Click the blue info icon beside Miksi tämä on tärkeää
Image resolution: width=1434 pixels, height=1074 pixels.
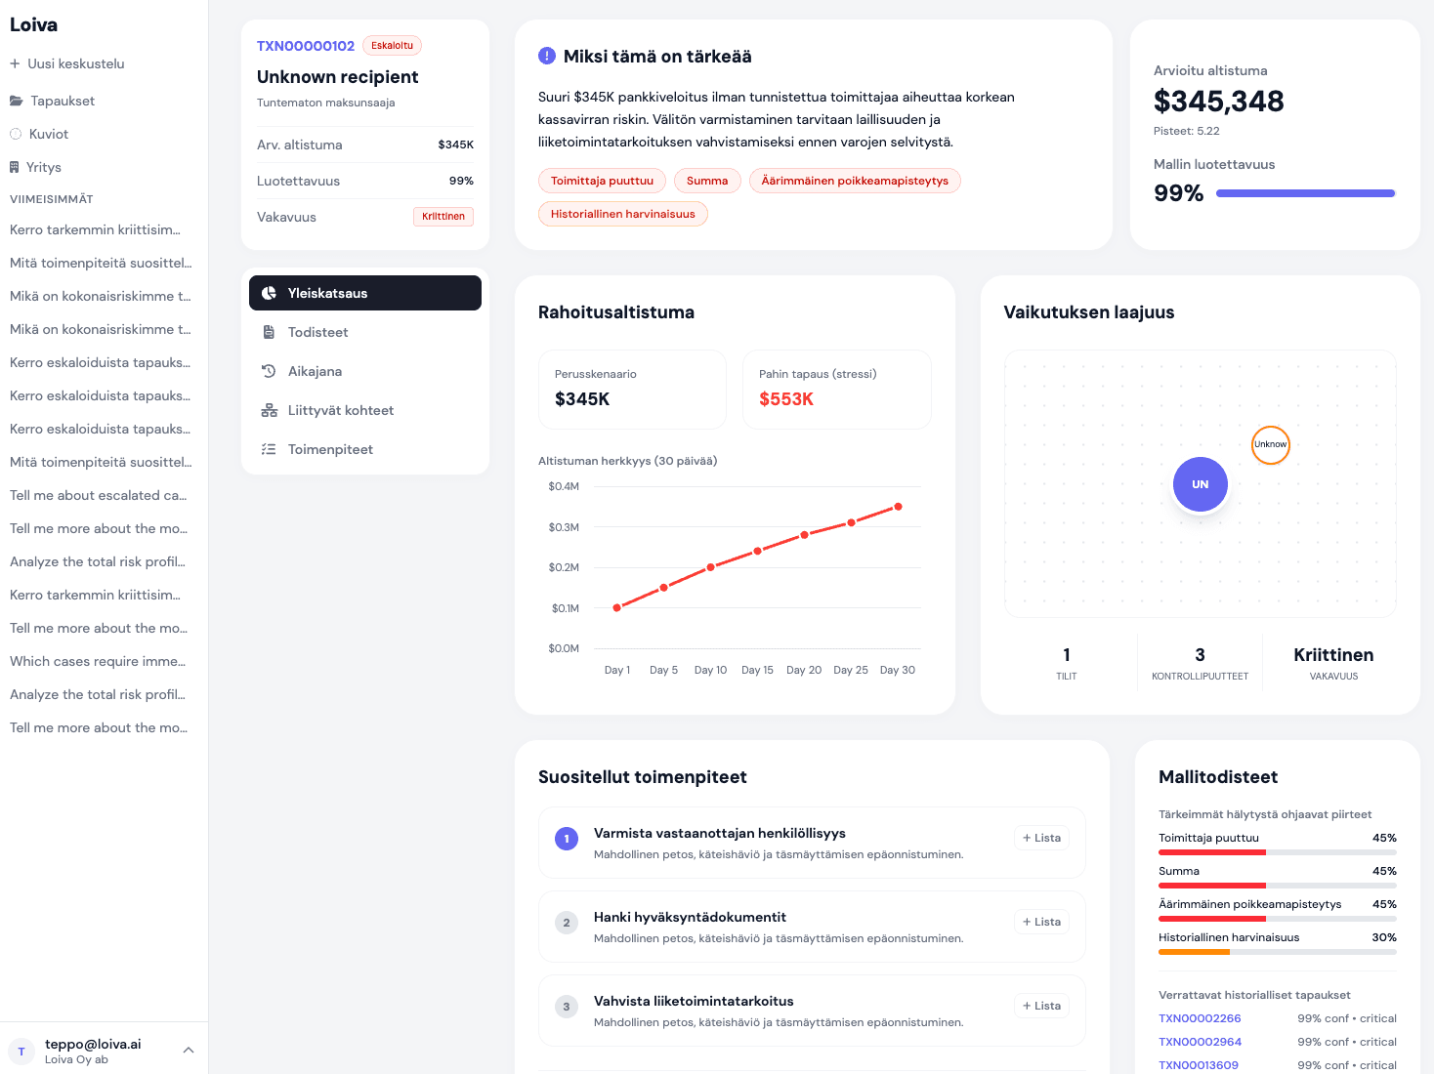(x=546, y=56)
